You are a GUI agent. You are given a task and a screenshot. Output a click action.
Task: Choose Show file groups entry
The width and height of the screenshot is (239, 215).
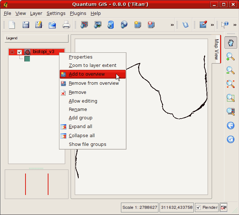(93, 144)
